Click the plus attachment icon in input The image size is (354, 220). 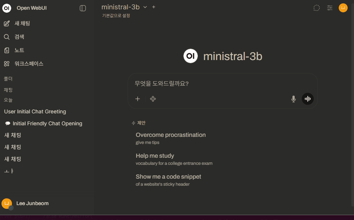pos(138,99)
